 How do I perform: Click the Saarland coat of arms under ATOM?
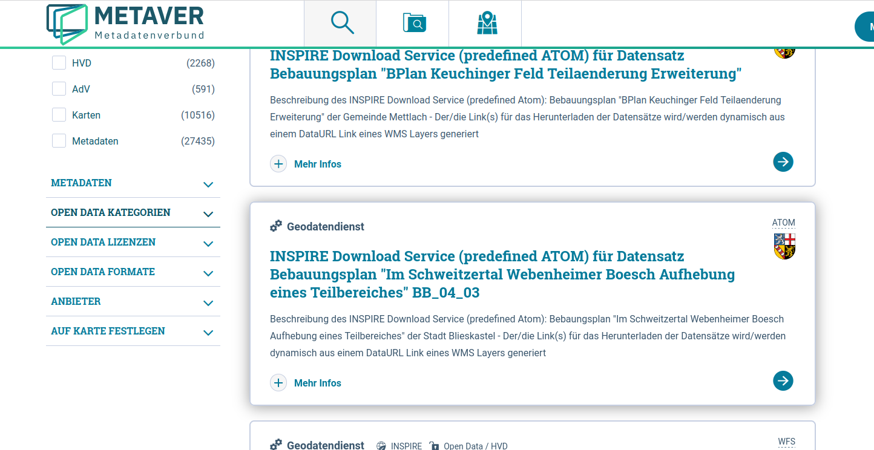click(784, 246)
